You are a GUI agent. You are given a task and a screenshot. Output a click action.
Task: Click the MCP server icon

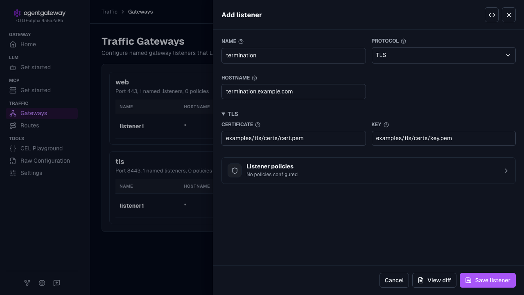click(13, 90)
